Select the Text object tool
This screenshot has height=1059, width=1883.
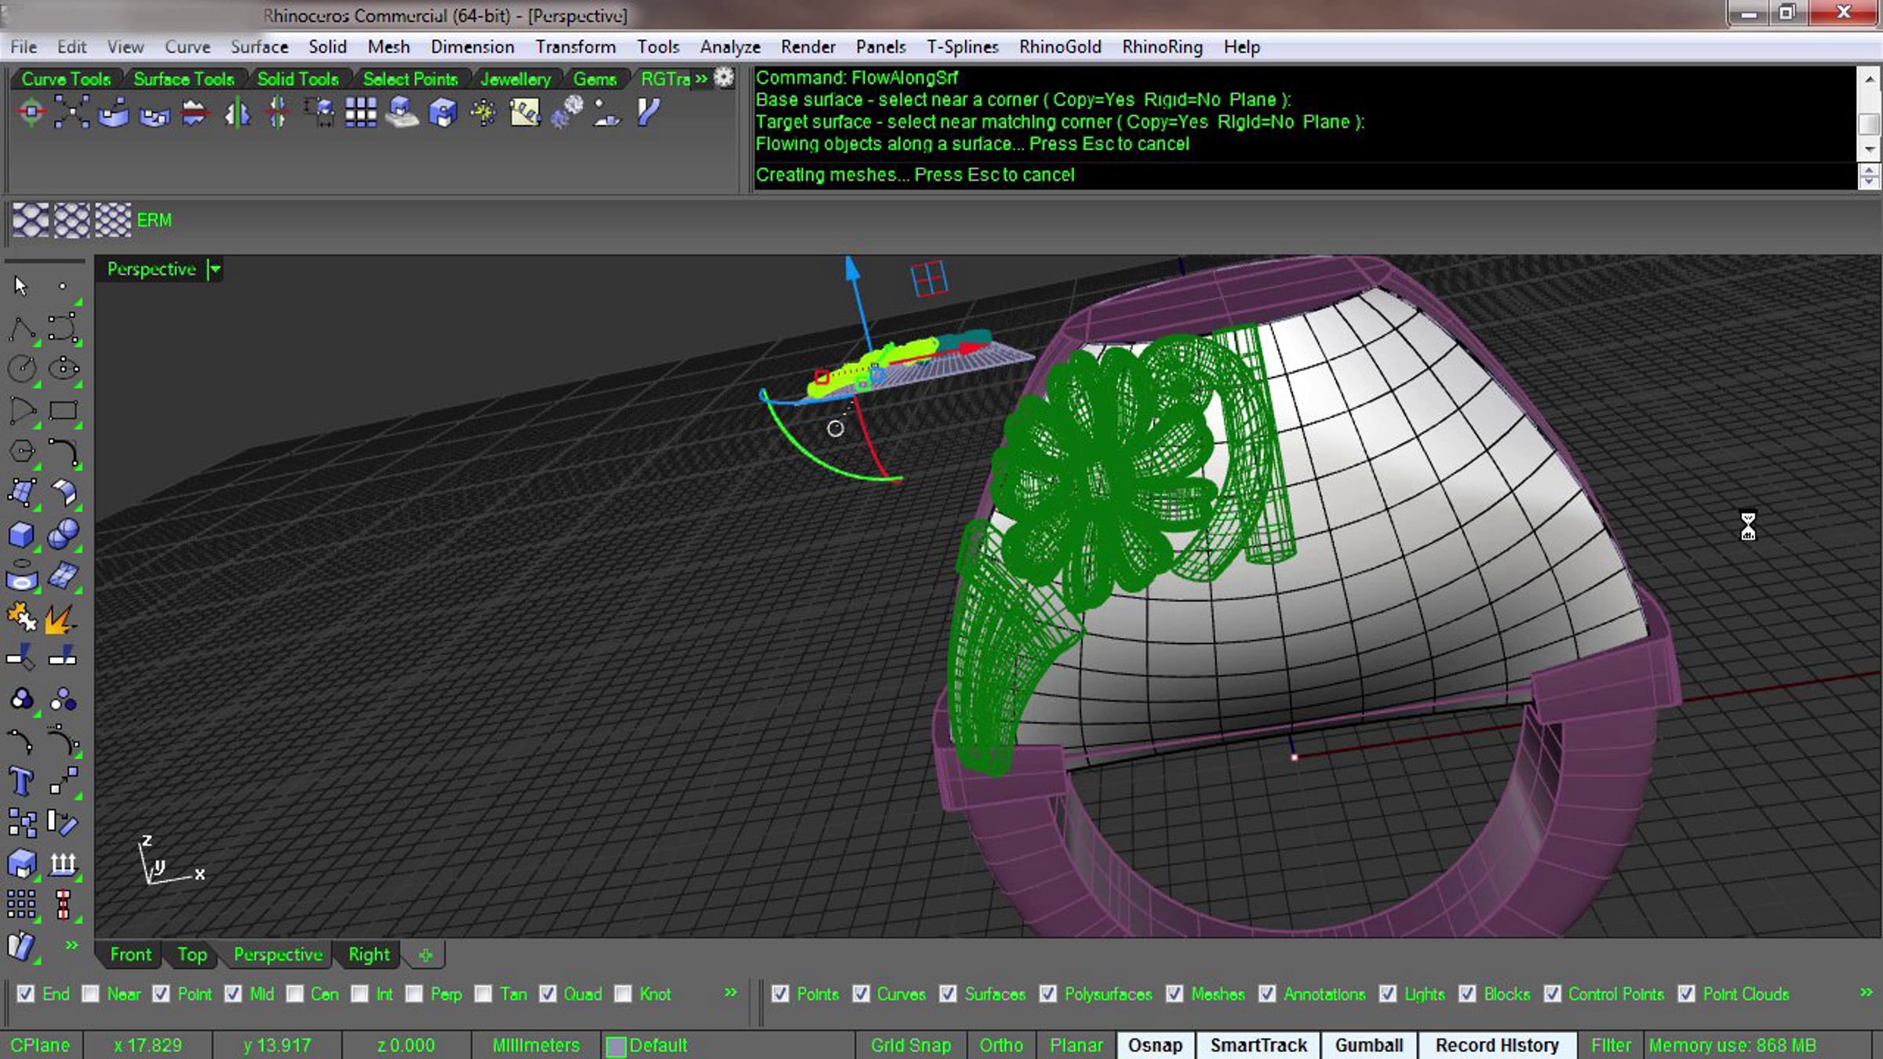click(21, 781)
